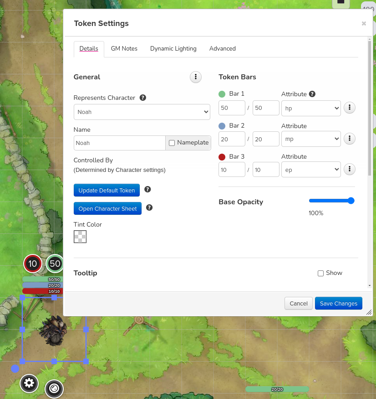This screenshot has height=399, width=376.
Task: Click the token Name input field
Action: [x=119, y=143]
